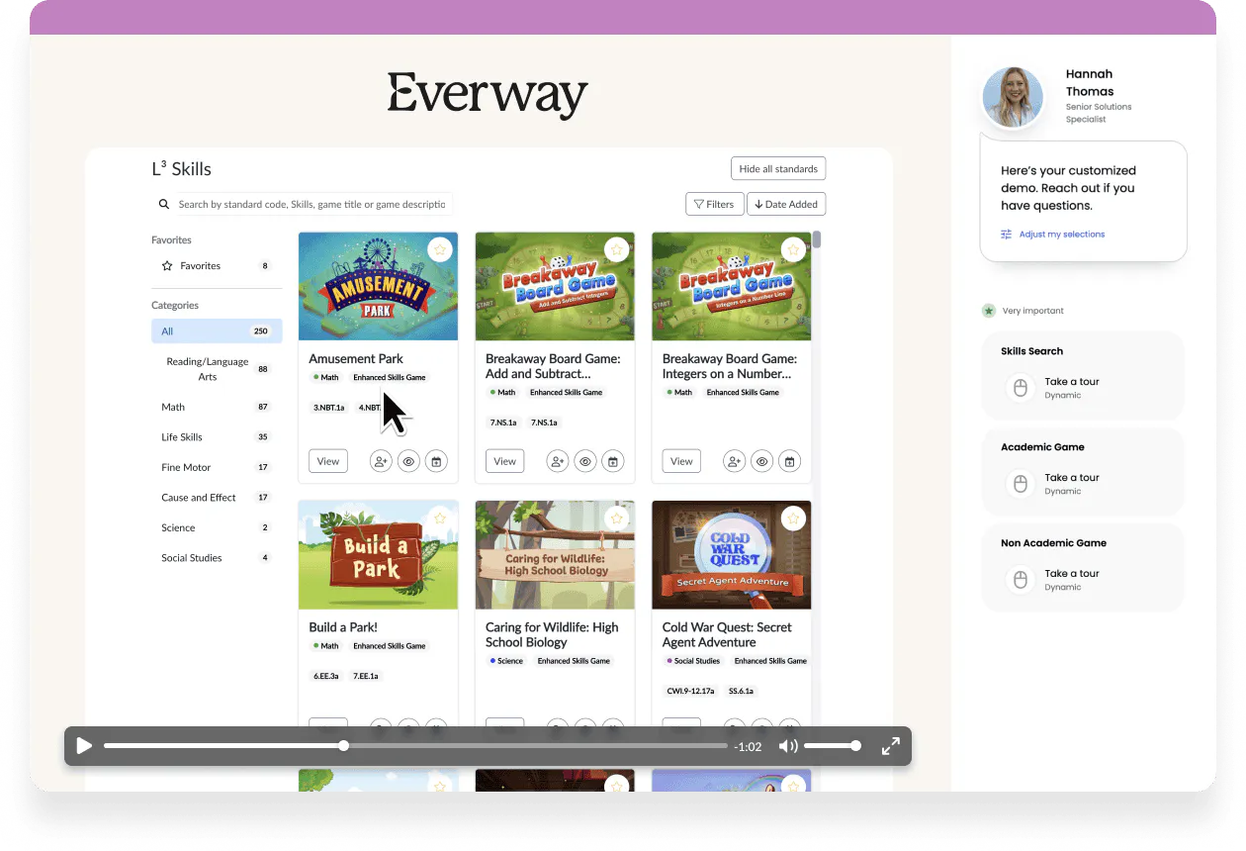Click calendar icon on Integers on a Number card
Screen dimensions: 1246x851
click(789, 461)
